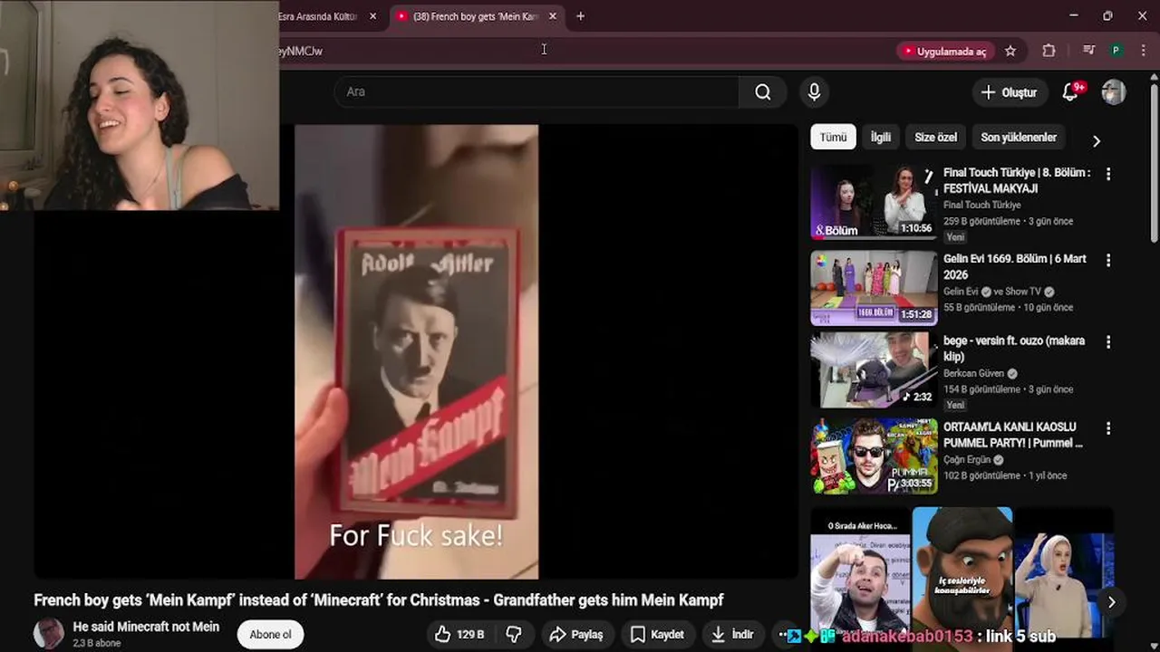Select the Size özel filter chip
Image resolution: width=1160 pixels, height=652 pixels.
pyautogui.click(x=935, y=138)
